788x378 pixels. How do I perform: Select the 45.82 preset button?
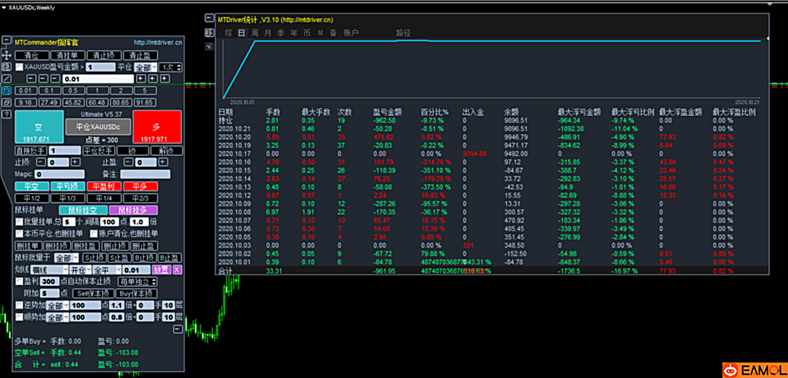tap(74, 103)
